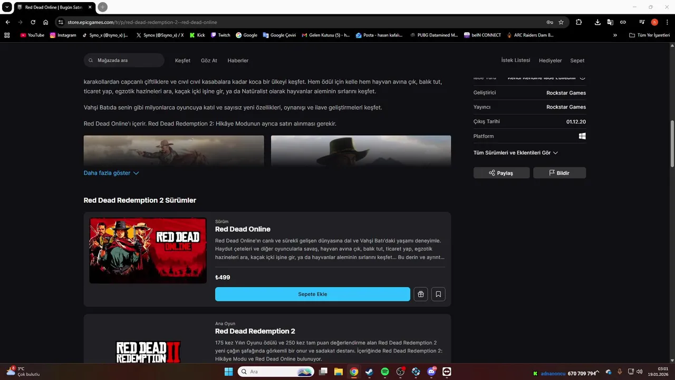Close the Red Dead Online browser tab
The image size is (675, 380).
tap(90, 7)
